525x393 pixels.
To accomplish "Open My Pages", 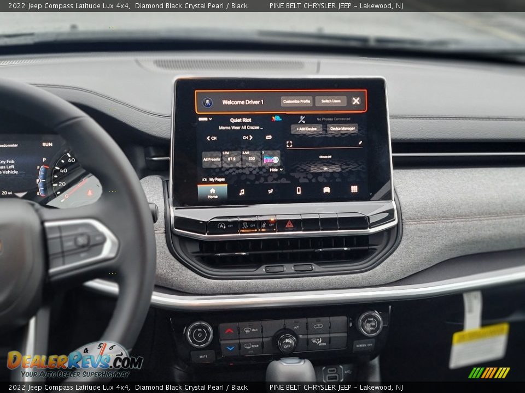I will pos(214,180).
